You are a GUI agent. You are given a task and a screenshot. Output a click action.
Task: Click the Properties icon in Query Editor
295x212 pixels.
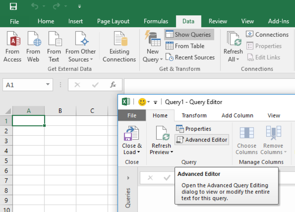tap(193, 129)
